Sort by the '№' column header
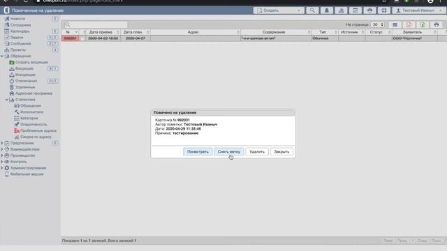Viewport: 447px width, 251px height. tap(71, 32)
